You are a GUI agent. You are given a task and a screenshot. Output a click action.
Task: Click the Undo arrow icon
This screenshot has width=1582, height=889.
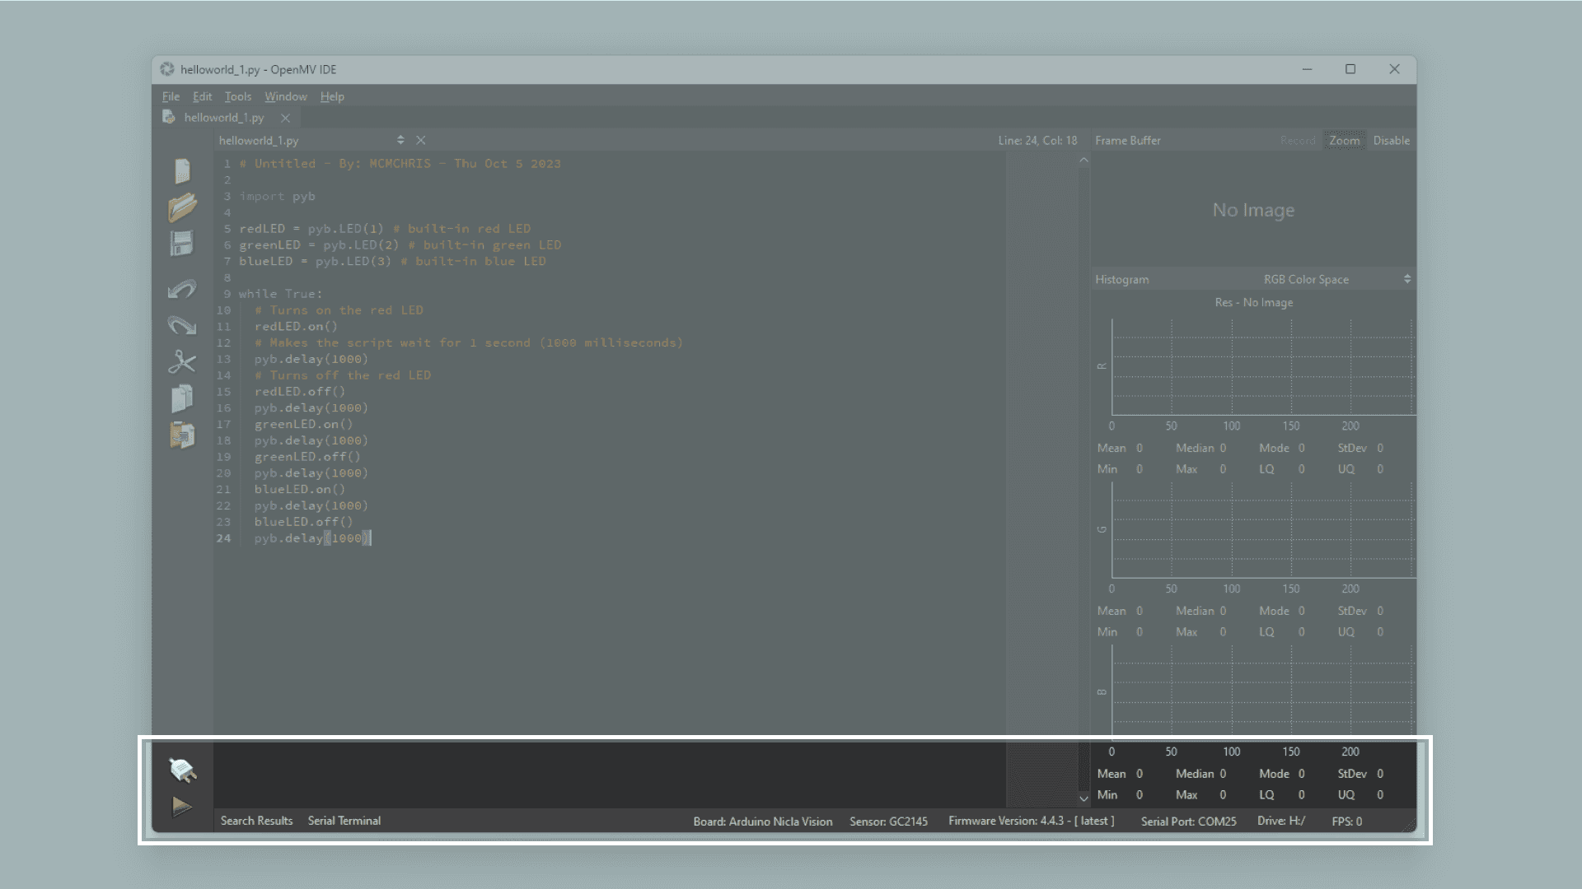coord(182,289)
